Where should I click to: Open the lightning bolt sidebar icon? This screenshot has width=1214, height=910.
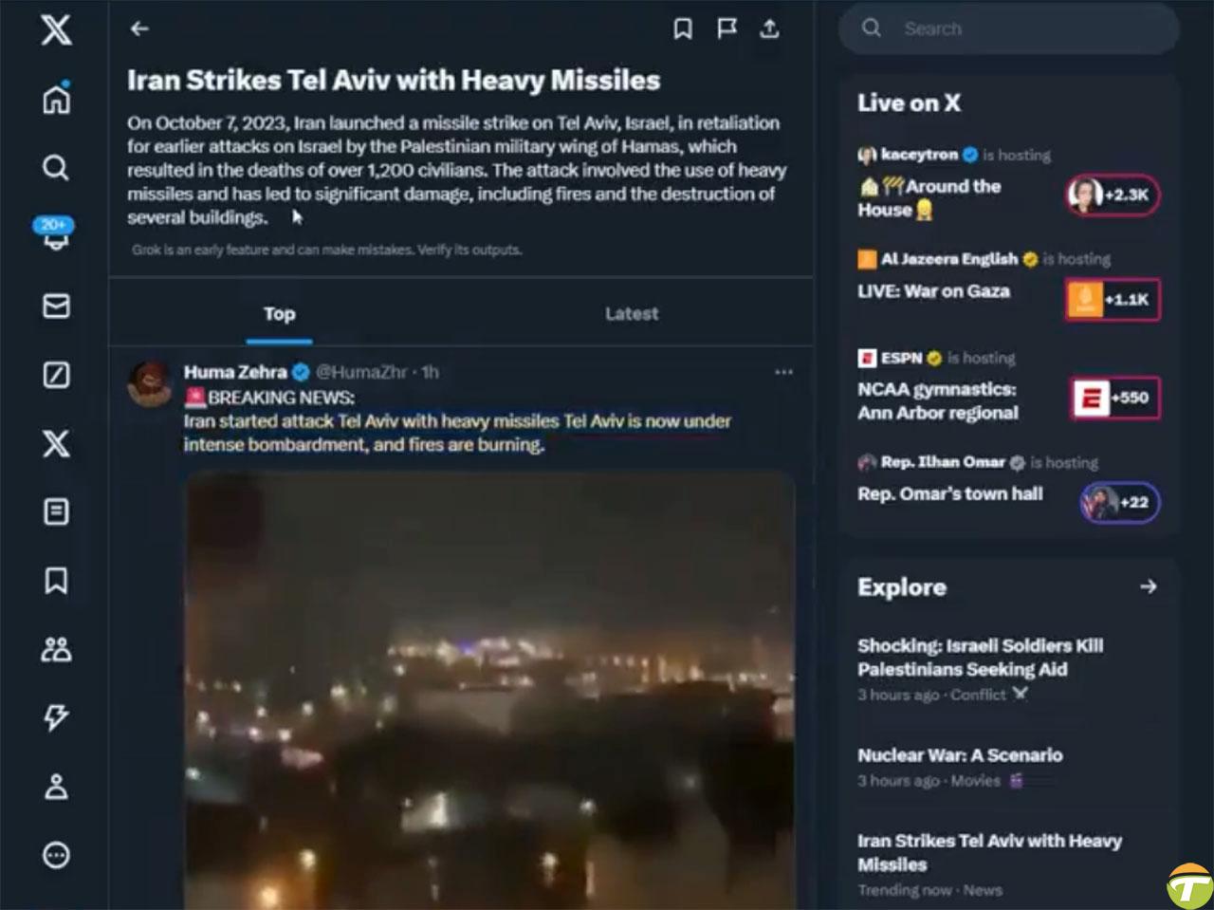(56, 718)
